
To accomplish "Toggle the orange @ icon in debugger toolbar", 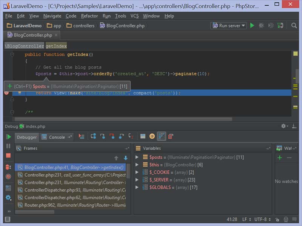I will [x=152, y=136].
